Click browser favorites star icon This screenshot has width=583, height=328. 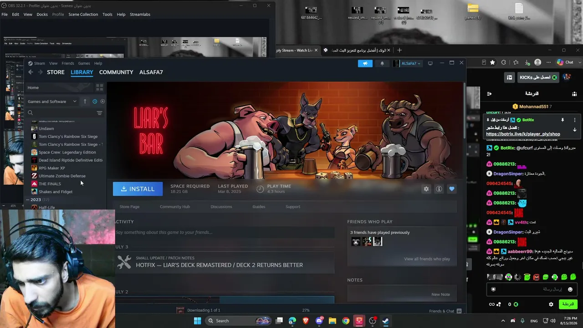pyautogui.click(x=492, y=62)
